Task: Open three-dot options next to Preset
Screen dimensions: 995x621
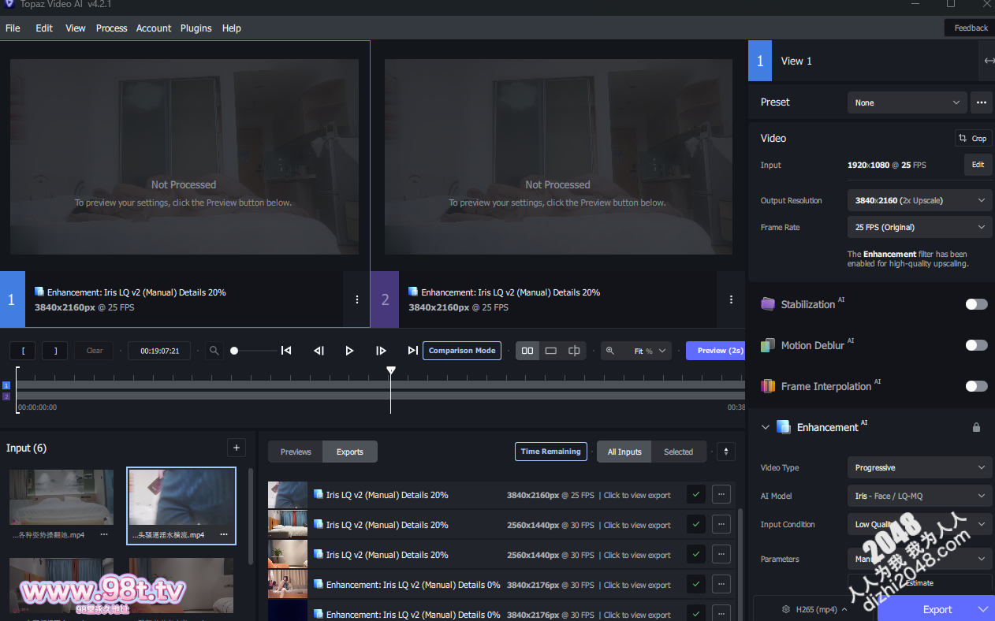Action: pos(981,102)
